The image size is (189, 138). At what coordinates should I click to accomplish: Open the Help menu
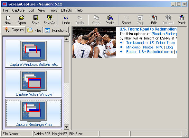[x=79, y=10]
